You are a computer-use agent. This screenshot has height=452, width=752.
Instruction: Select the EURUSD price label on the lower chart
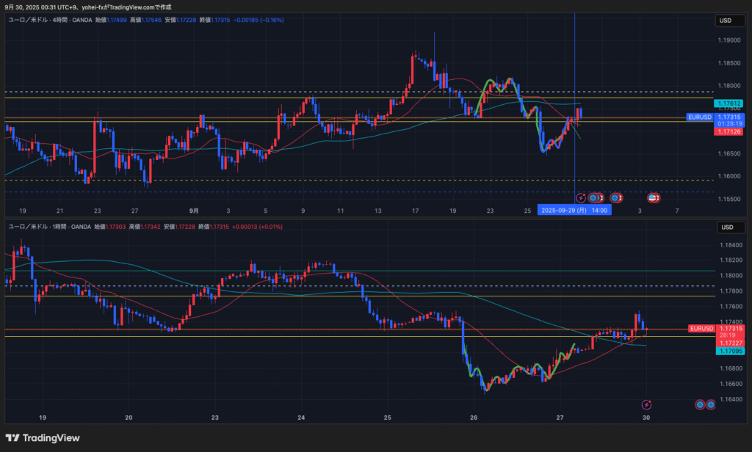701,329
